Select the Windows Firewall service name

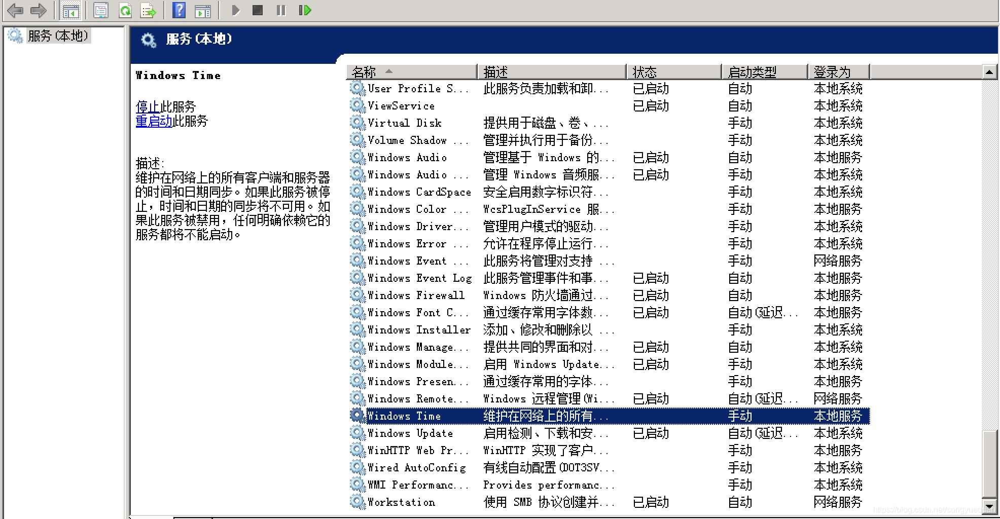point(416,295)
